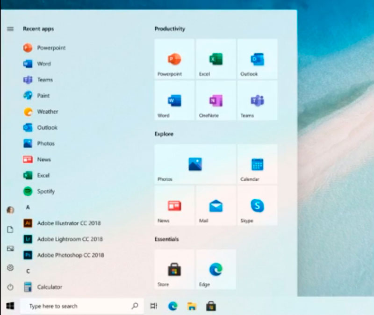The height and width of the screenshot is (315, 374).
Task: Click the Windows Start button
Action: 10,306
